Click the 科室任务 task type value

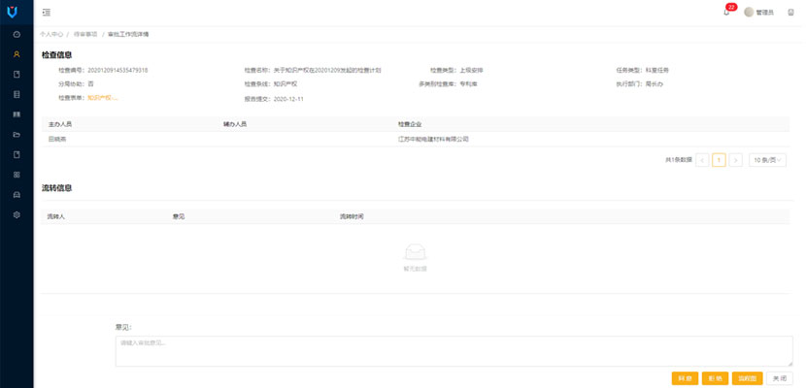click(x=656, y=70)
